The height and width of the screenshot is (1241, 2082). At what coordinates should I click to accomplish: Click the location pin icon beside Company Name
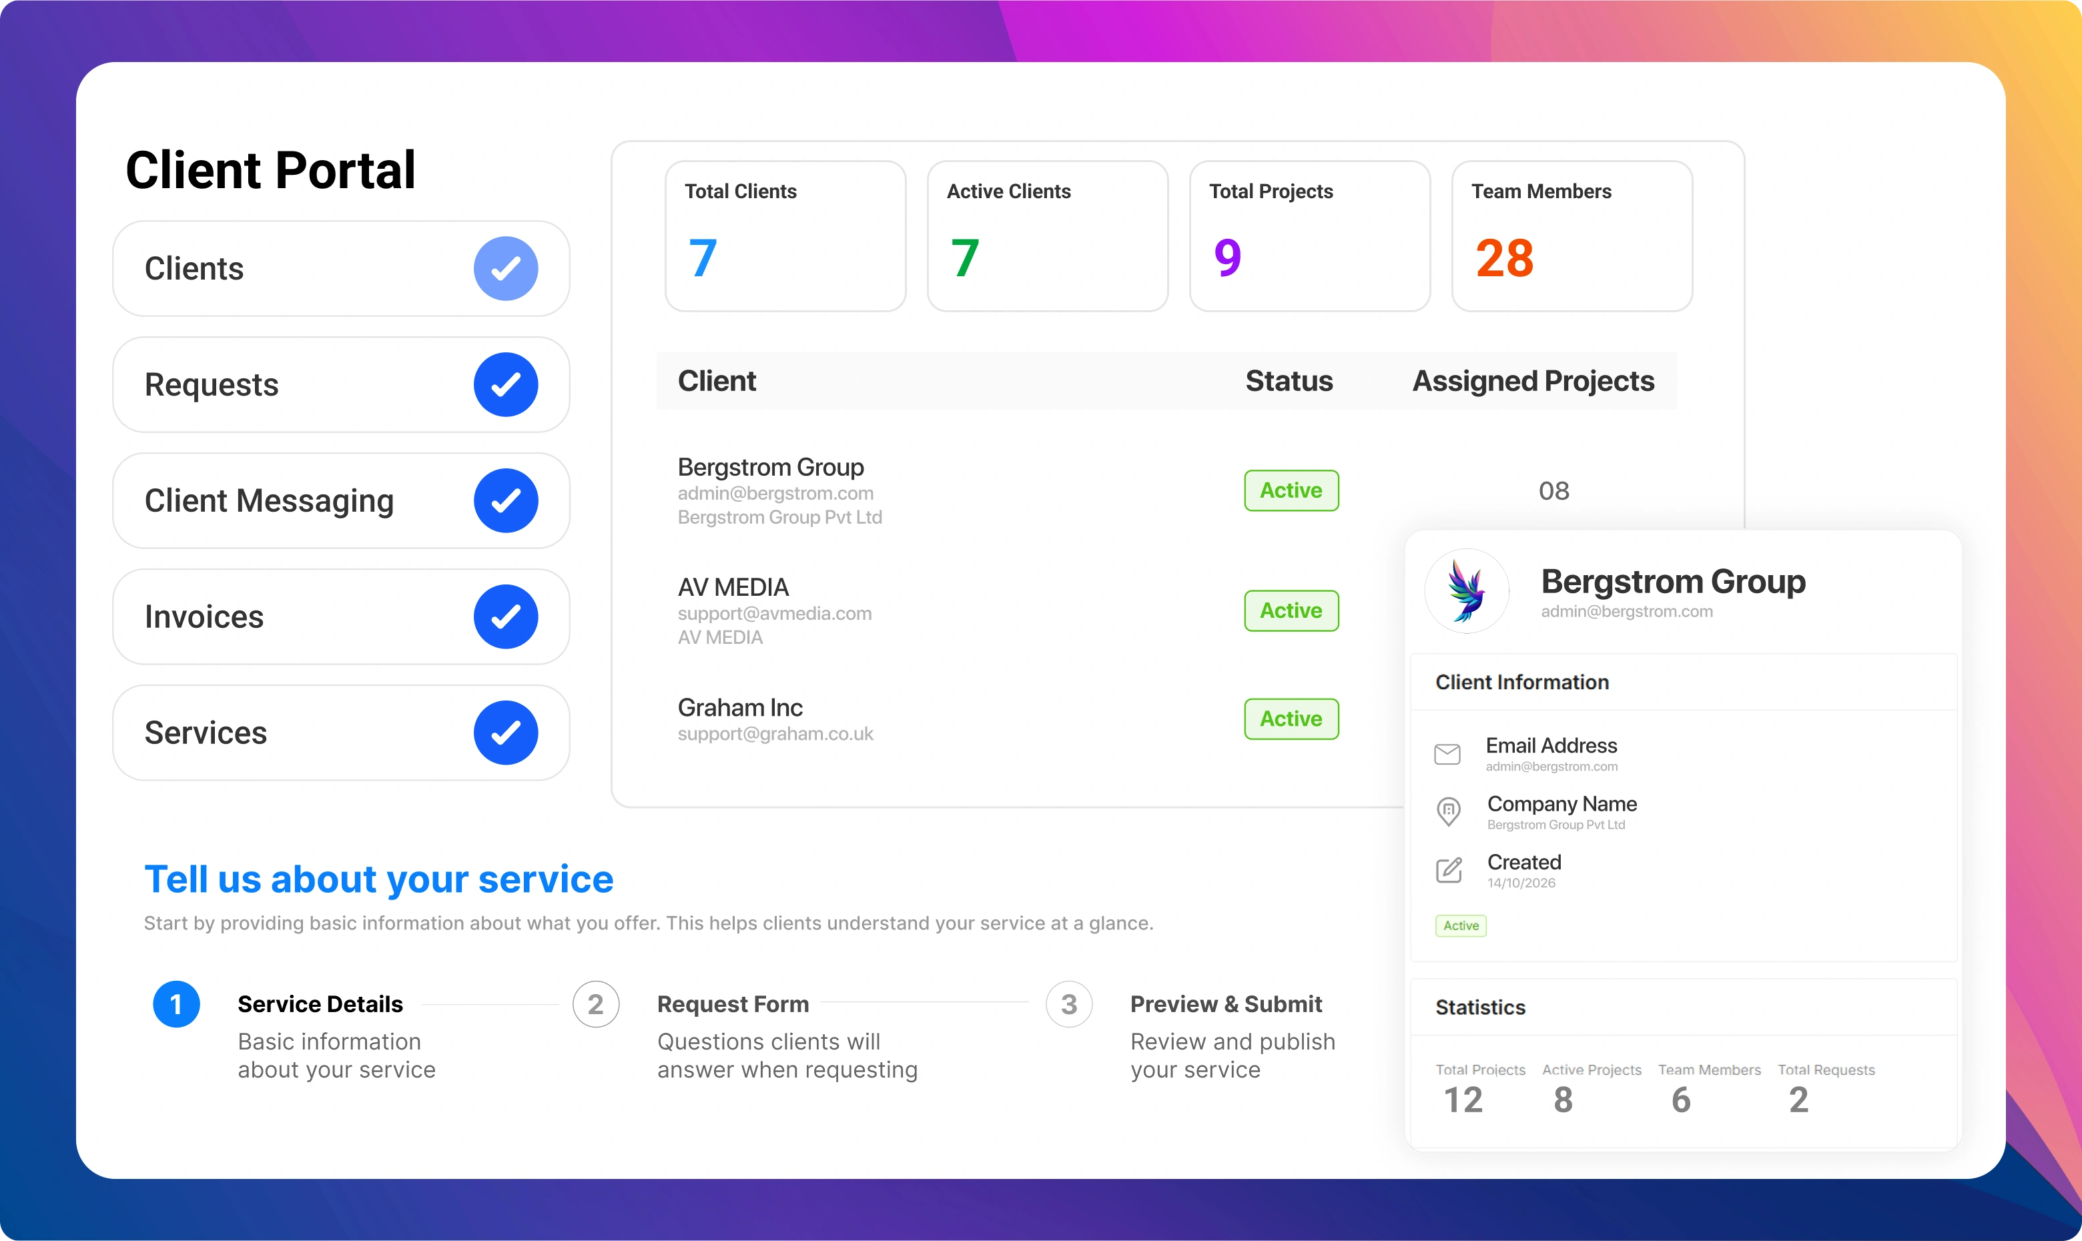click(1448, 811)
